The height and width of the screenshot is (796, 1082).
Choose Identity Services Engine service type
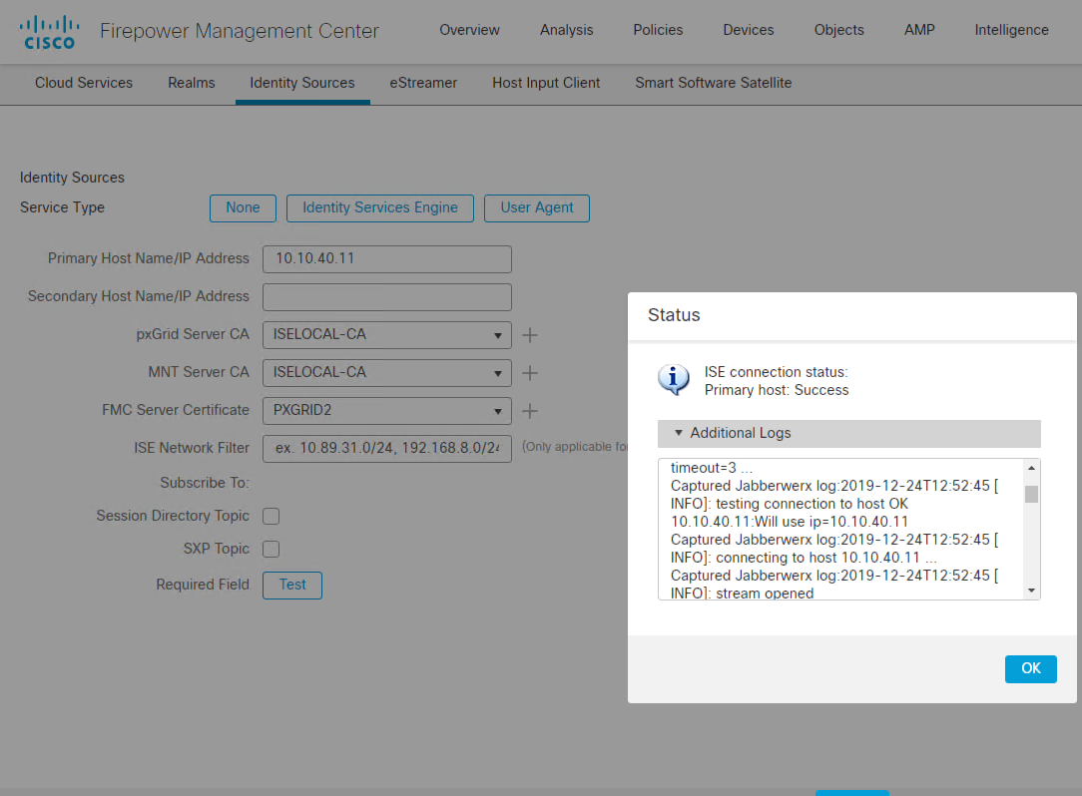click(380, 208)
